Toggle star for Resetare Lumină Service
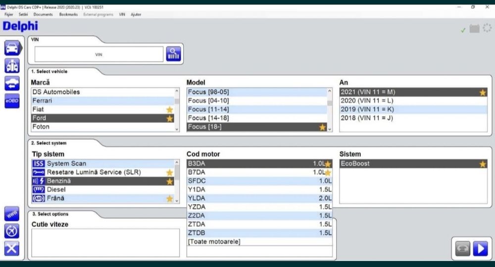This screenshot has height=267, width=495. tap(169, 172)
